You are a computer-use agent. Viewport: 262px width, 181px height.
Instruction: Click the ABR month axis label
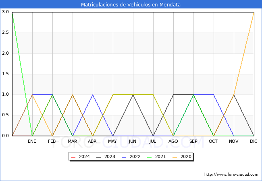click(92, 141)
